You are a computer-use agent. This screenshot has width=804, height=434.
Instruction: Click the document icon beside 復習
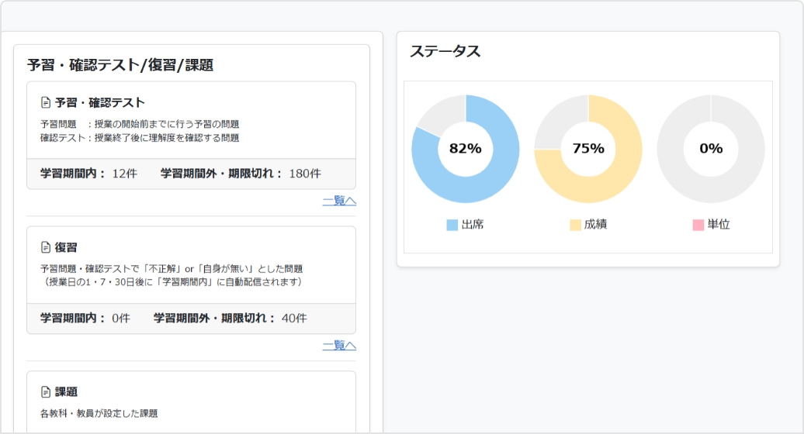tap(45, 247)
